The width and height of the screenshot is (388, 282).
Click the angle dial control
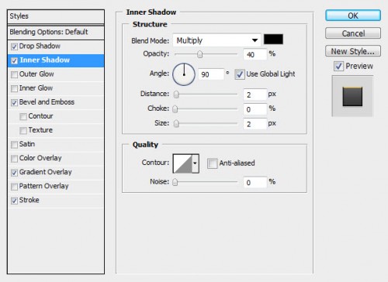pyautogui.click(x=184, y=74)
